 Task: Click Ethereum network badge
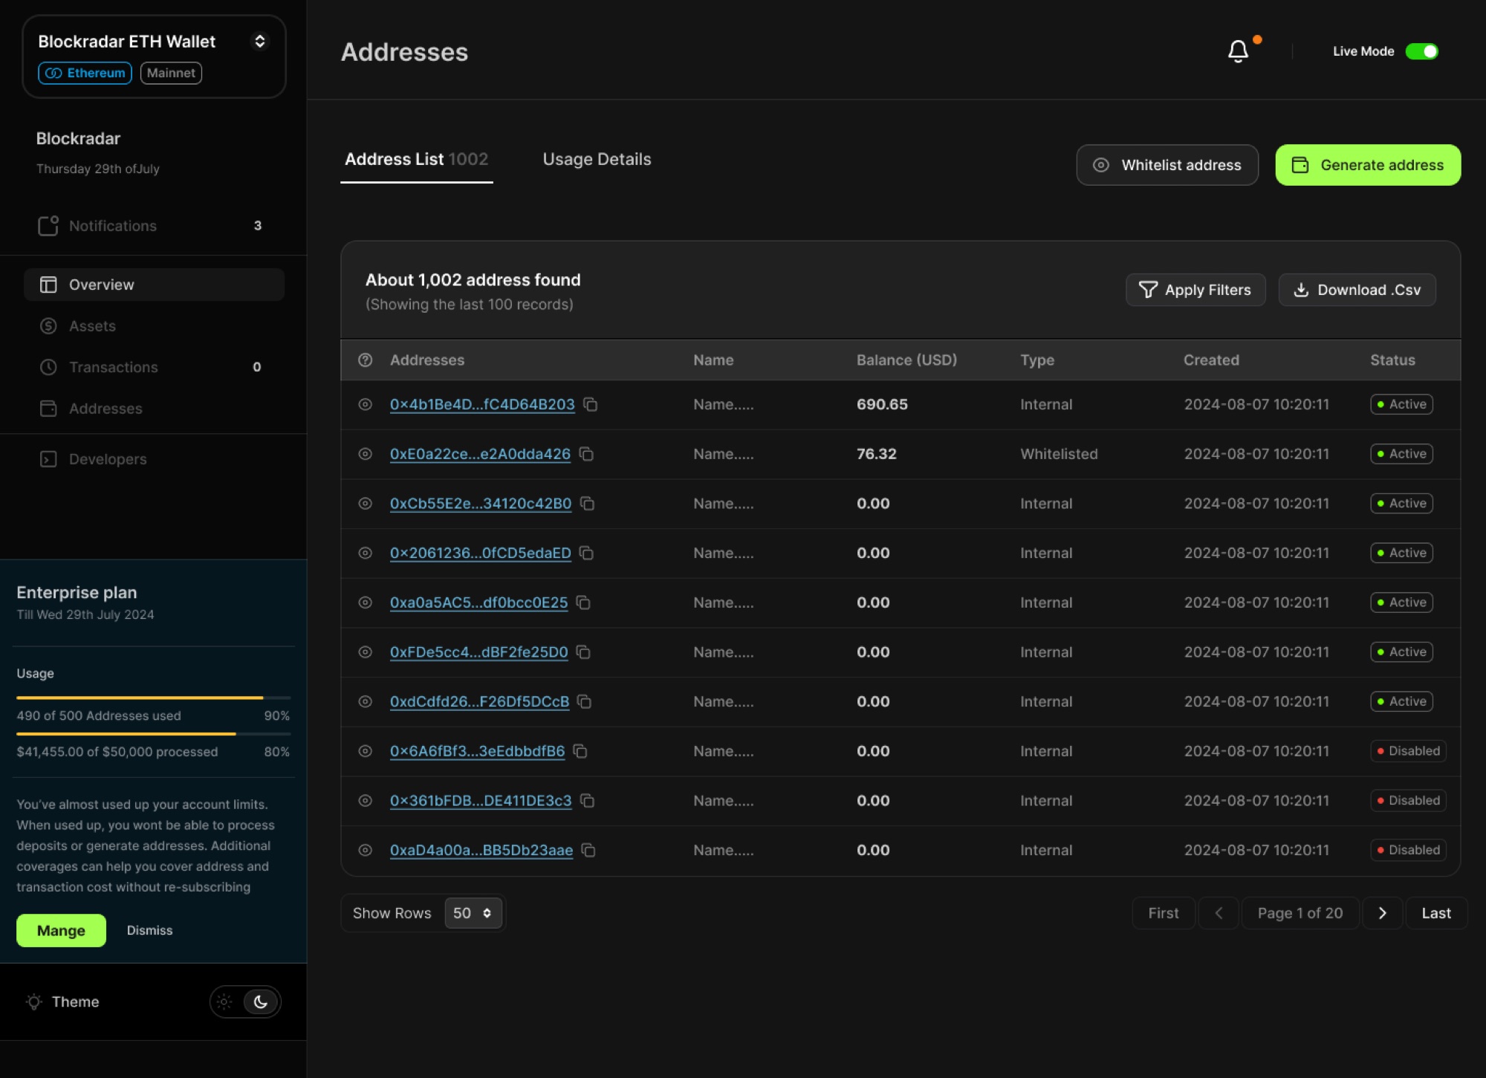click(x=85, y=73)
